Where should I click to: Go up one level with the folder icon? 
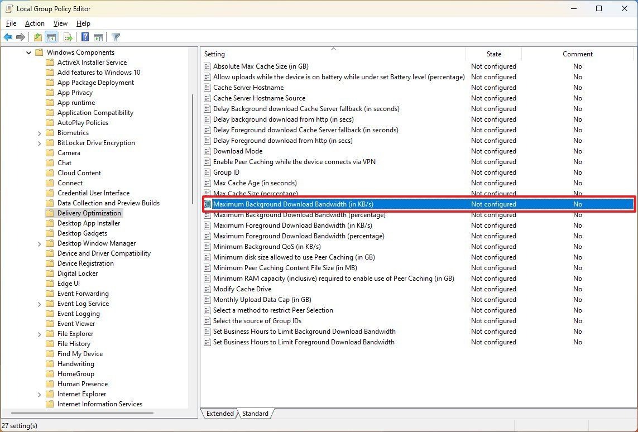38,37
